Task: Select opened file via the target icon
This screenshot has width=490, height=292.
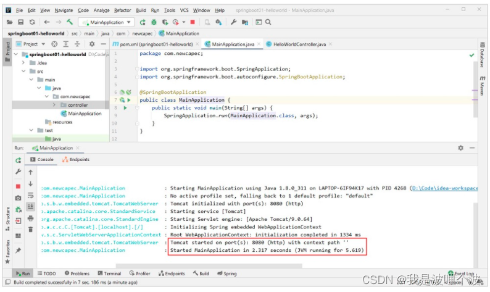Action: tap(54, 44)
